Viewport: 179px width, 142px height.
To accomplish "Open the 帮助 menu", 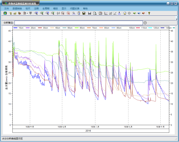I will [x=86, y=9].
